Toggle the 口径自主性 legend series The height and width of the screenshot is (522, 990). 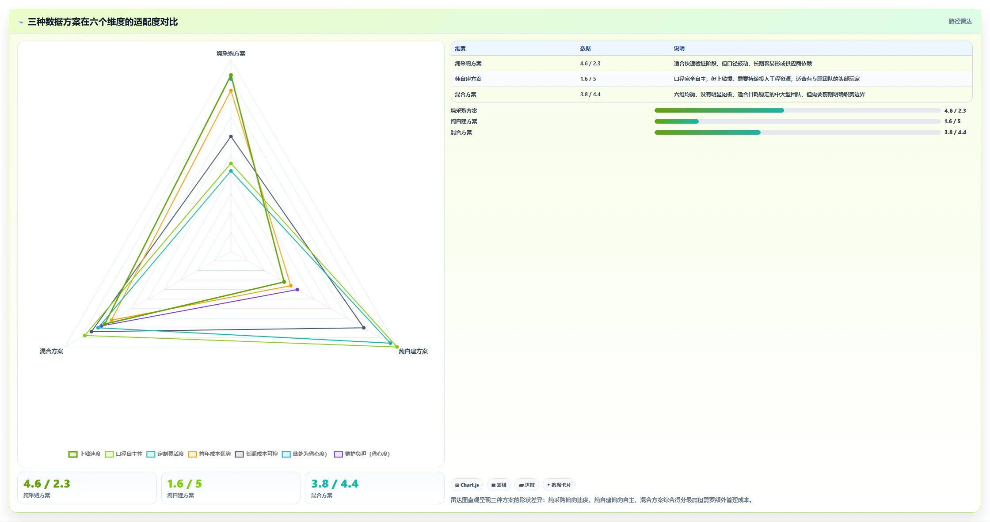[x=124, y=454]
